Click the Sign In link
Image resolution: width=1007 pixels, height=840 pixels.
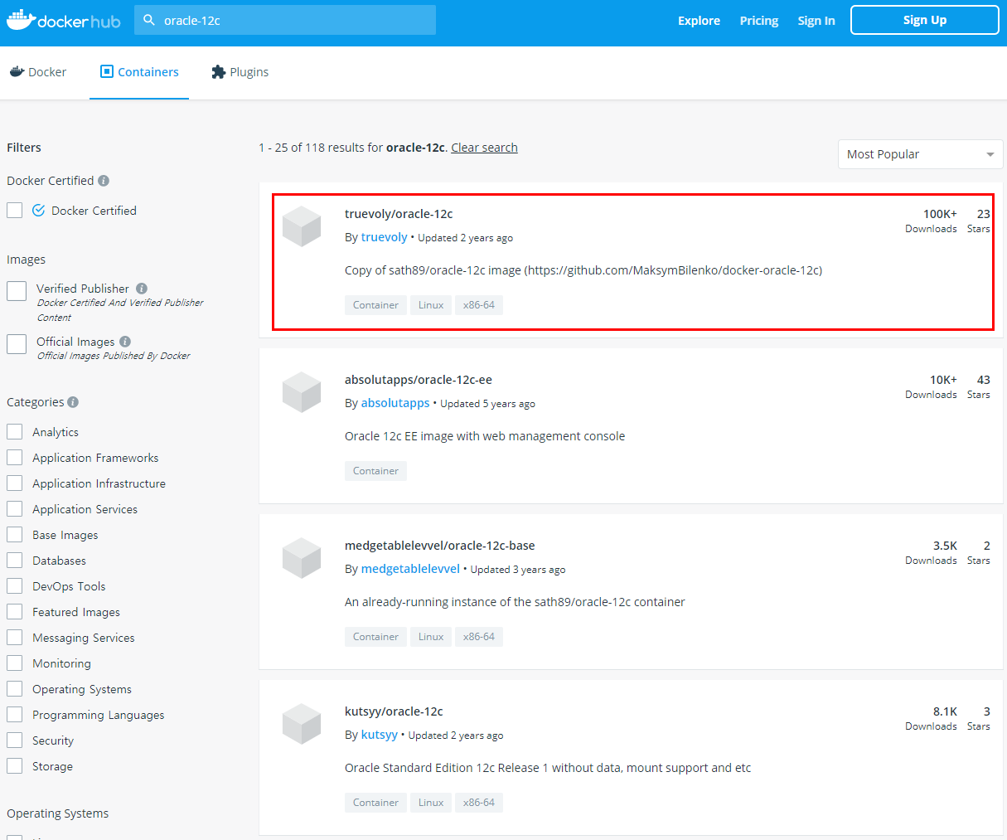point(816,21)
